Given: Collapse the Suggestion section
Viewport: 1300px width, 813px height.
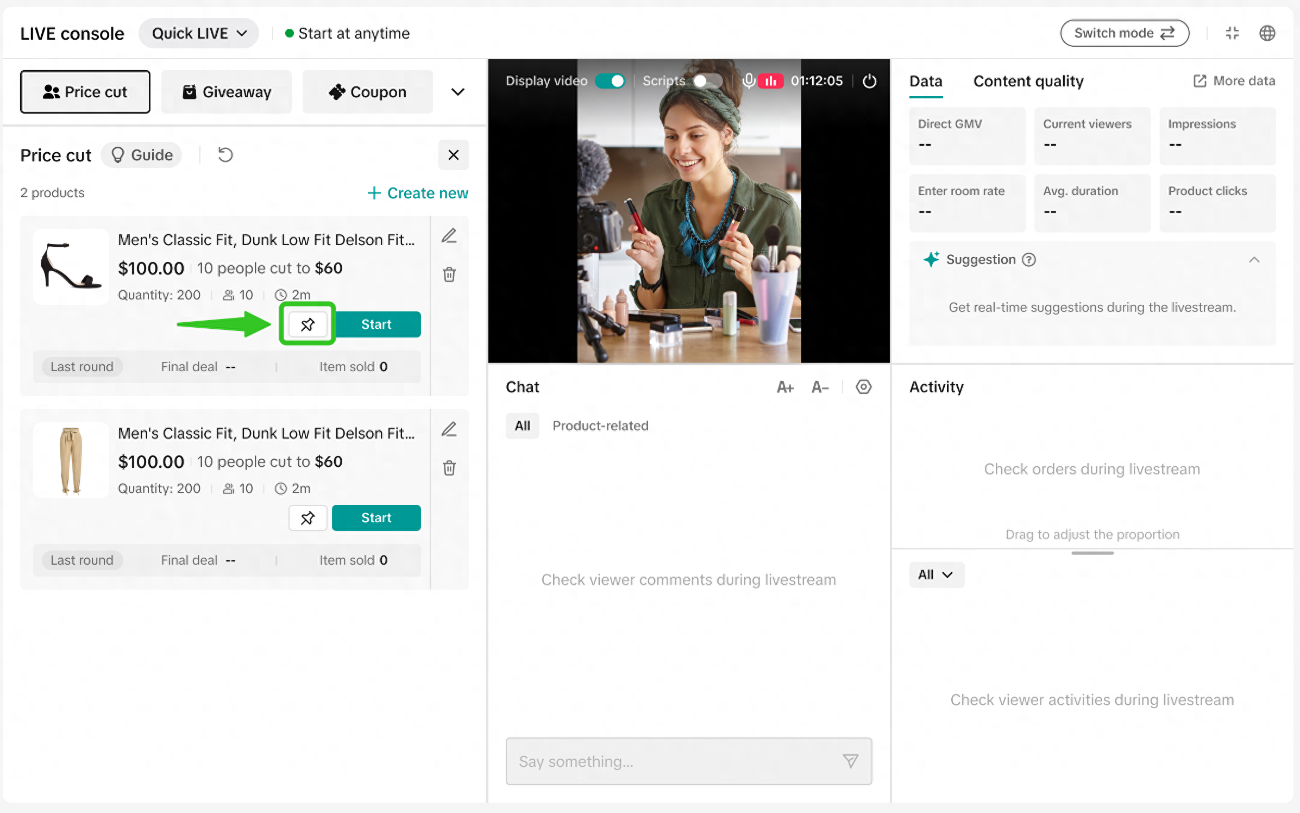Looking at the screenshot, I should point(1254,260).
